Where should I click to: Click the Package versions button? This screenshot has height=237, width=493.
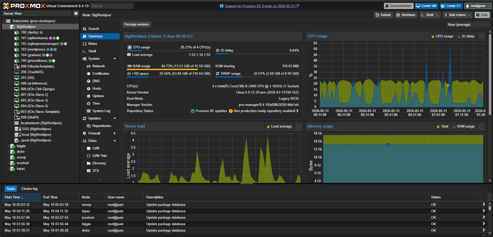click(137, 24)
